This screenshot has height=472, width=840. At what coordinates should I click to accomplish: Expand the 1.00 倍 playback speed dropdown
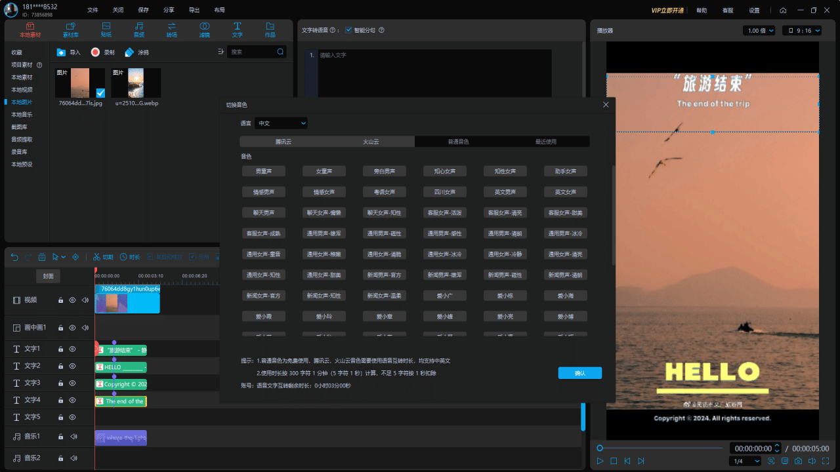[760, 31]
